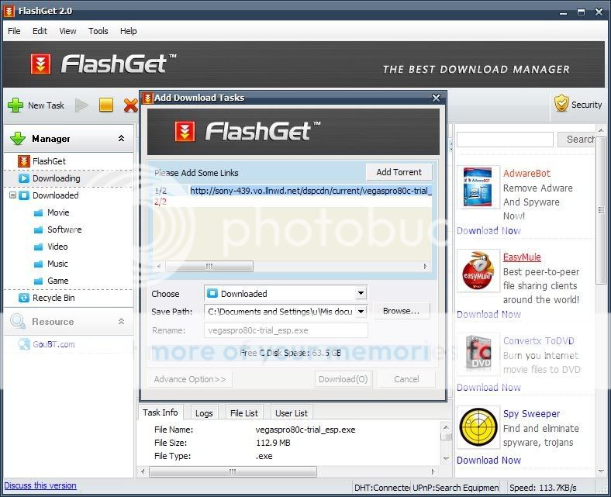The height and width of the screenshot is (497, 611).
Task: Open the Help menu
Action: pyautogui.click(x=128, y=31)
